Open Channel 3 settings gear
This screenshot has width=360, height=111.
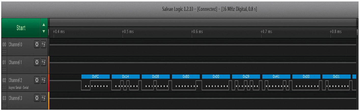tap(37, 98)
